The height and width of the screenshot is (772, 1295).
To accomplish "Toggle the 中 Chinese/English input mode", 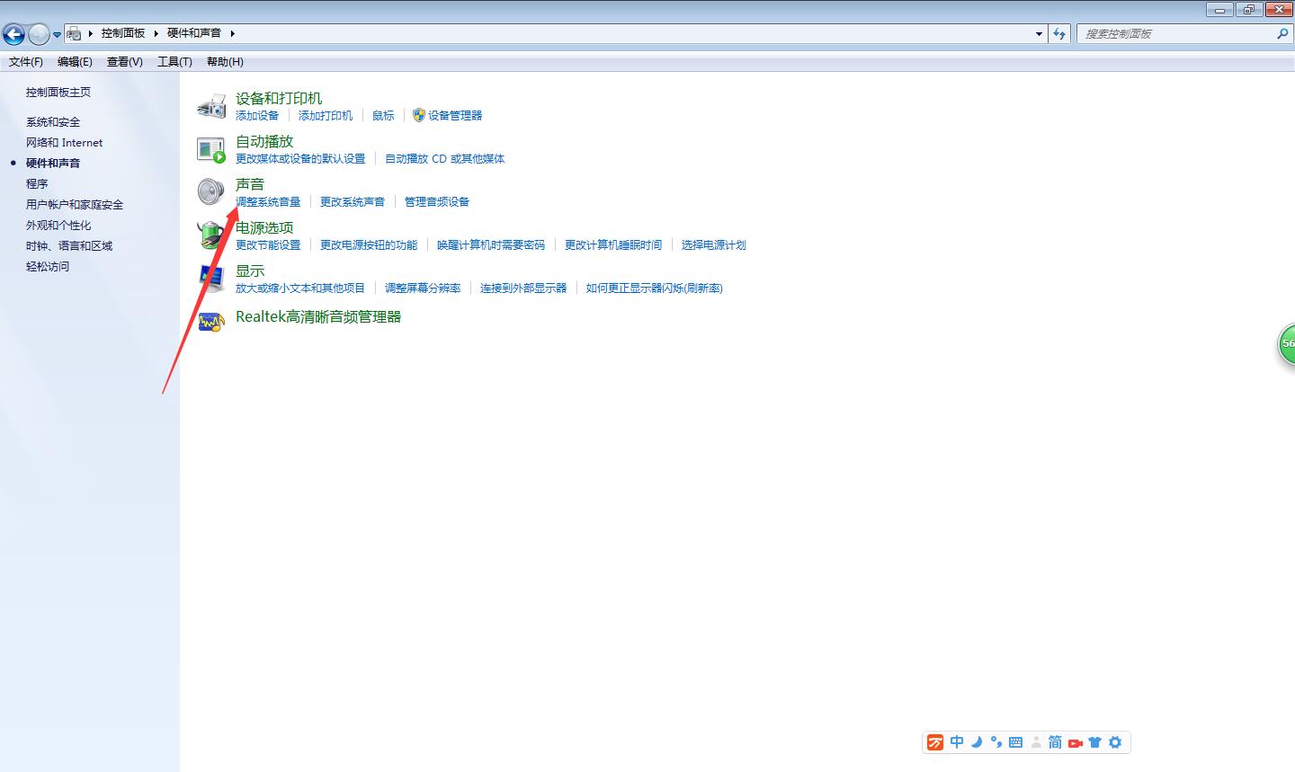I will 957,742.
